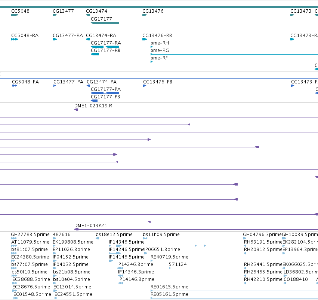Click the EC24380.5prime EST label
Image resolution: width=318 pixels, height=300 pixels.
[x=30, y=257]
